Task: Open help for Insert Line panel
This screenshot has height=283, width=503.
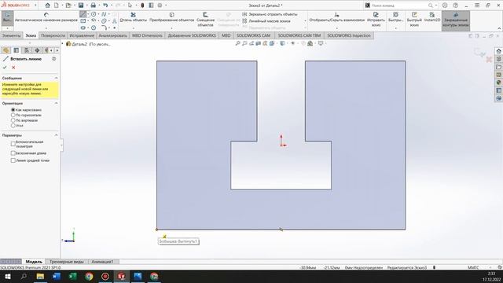Action: tap(54, 59)
